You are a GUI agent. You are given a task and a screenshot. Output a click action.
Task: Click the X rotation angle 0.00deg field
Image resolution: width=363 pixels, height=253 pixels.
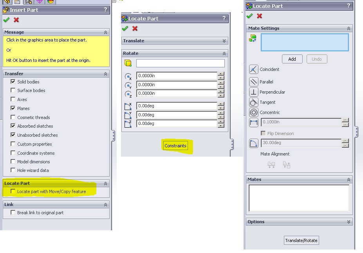177,106
